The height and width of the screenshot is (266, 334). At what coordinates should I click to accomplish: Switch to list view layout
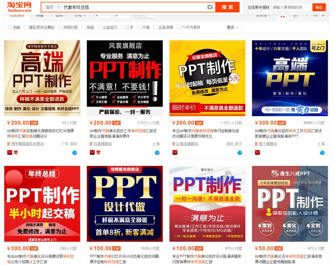(295, 16)
